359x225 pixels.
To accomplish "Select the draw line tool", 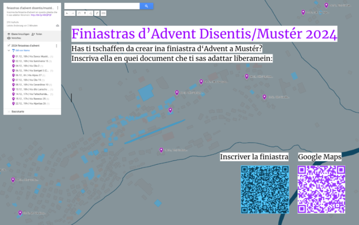I will coord(91,13).
